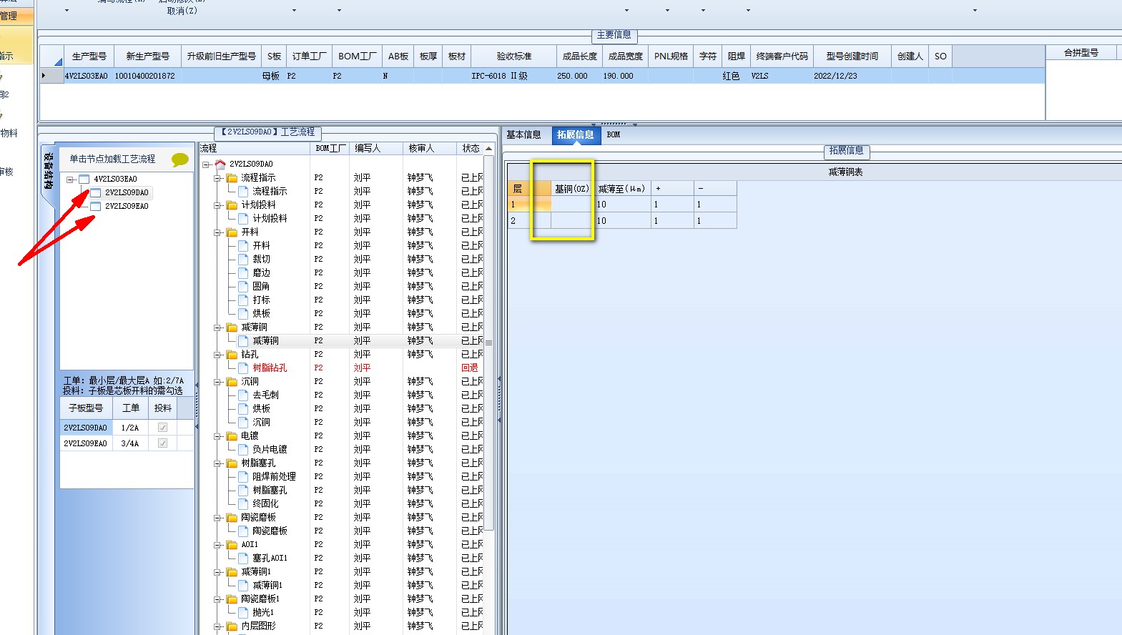The width and height of the screenshot is (1122, 635).
Task: Collapse the 4V2LS03EA0 structure tree node
Action: pyautogui.click(x=70, y=179)
